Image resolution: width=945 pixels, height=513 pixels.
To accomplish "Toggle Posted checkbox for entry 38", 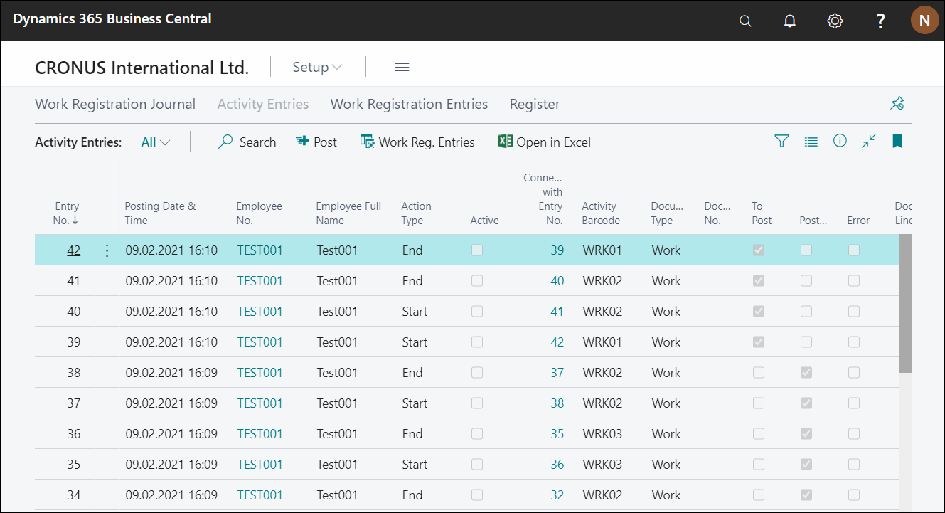I will pos(806,373).
